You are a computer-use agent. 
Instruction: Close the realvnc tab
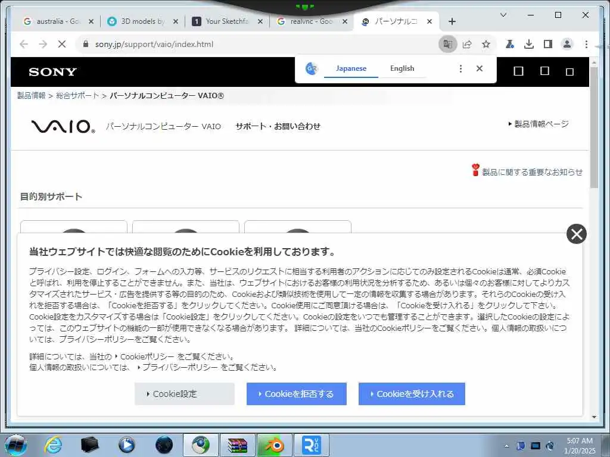345,21
